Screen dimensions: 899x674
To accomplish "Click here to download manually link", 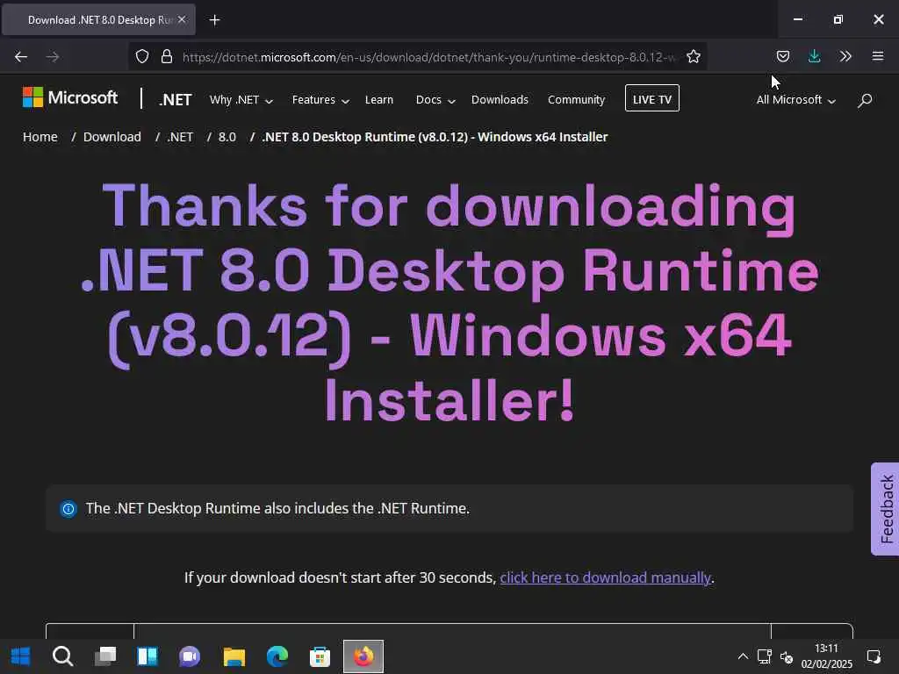I will 606,577.
